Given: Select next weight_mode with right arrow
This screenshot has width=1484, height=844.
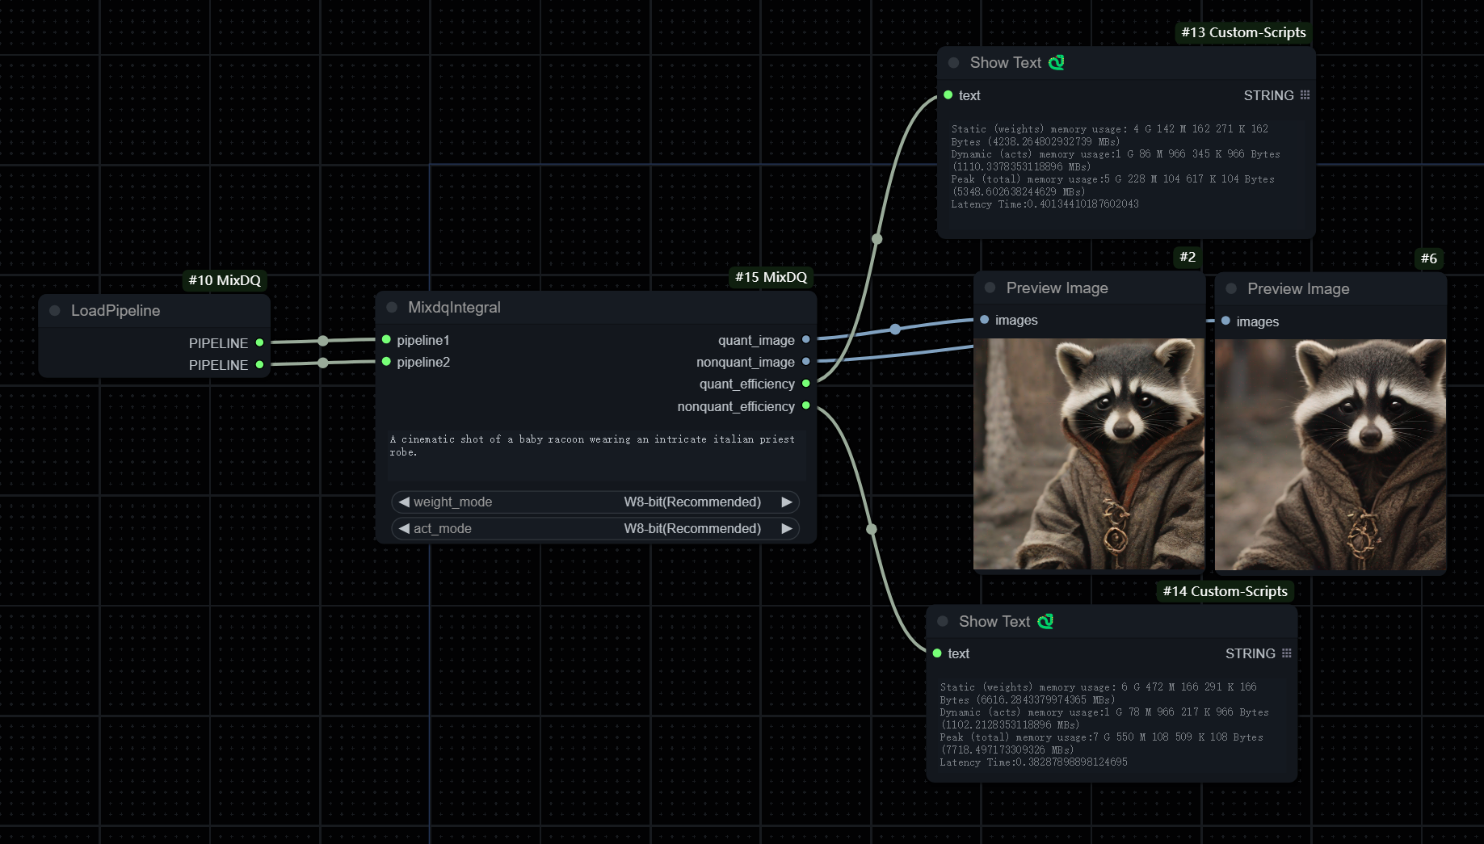Looking at the screenshot, I should pos(787,502).
